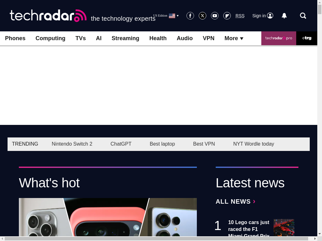
Task: Open TechRadar's YouTube channel icon
Action: pyautogui.click(x=215, y=16)
